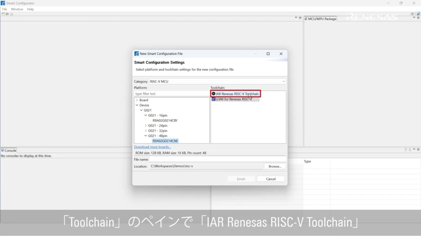Click the new configuration file toolbar icon
This screenshot has width=421, height=236.
pyautogui.click(x=3, y=14)
